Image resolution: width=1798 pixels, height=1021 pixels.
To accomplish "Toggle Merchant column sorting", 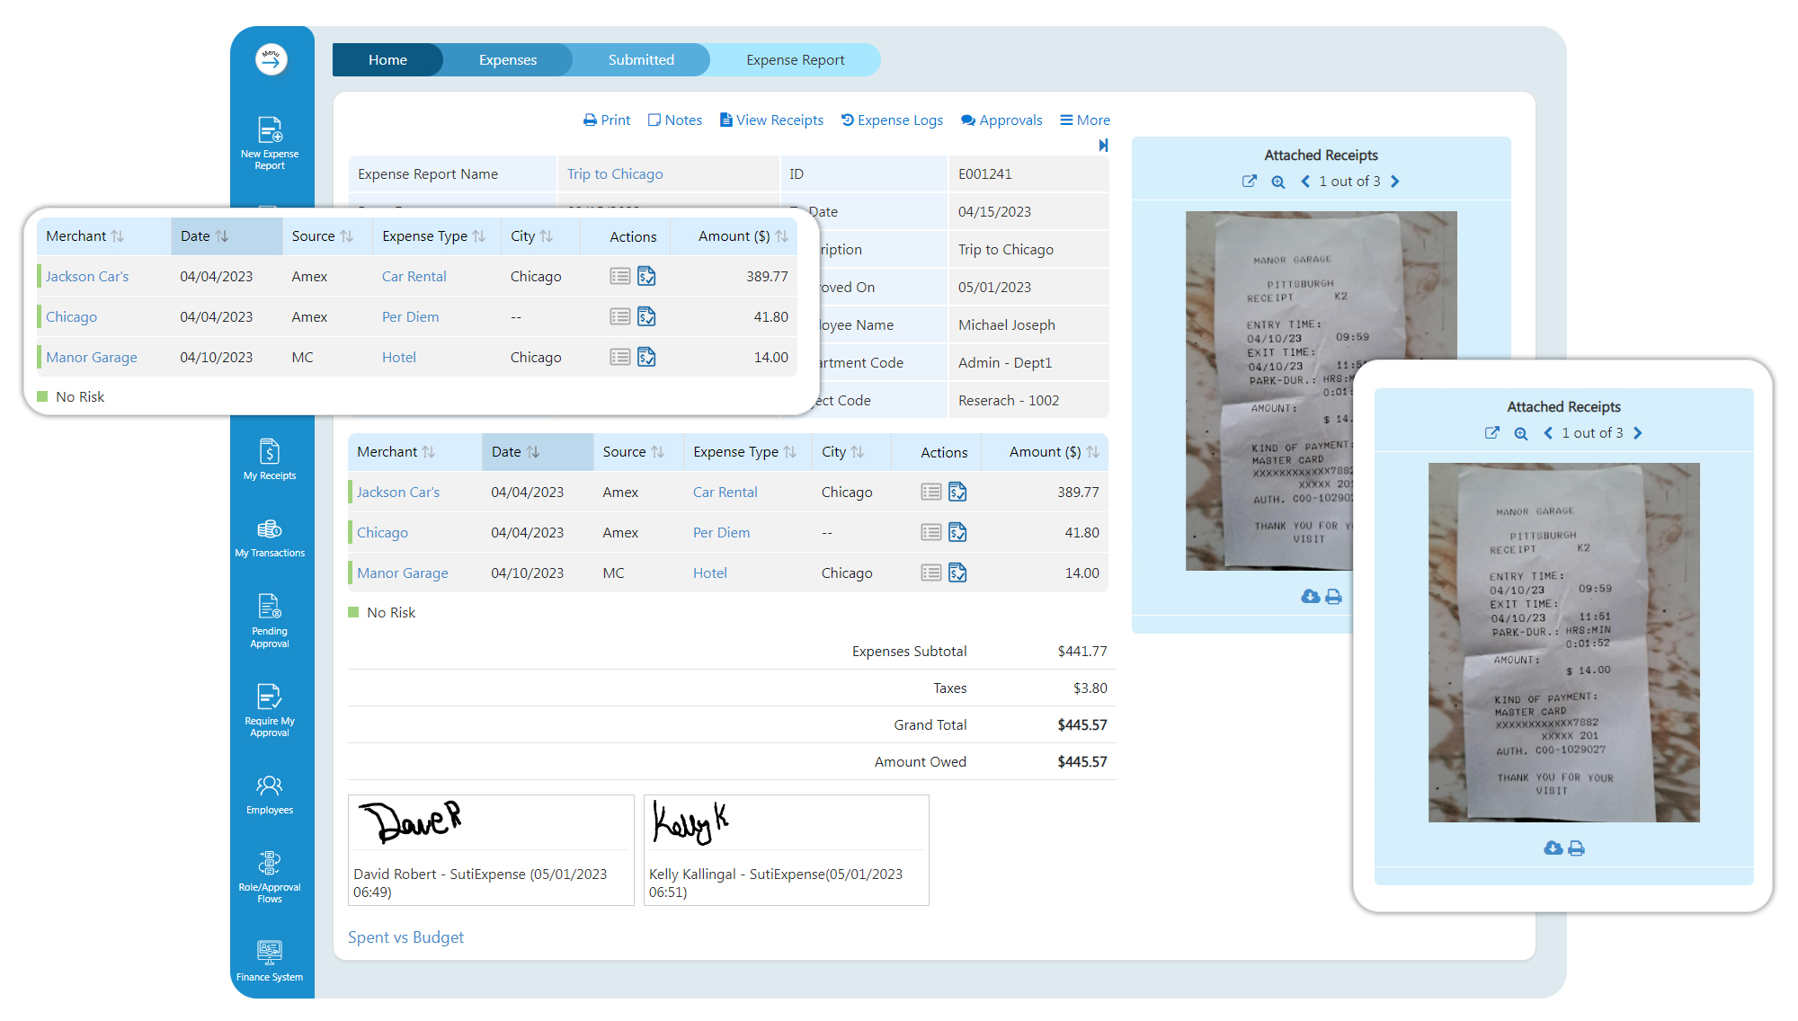I will [x=430, y=451].
